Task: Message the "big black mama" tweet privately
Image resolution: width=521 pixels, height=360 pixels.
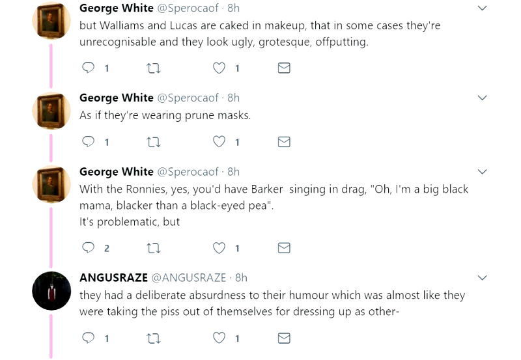Action: [x=284, y=248]
